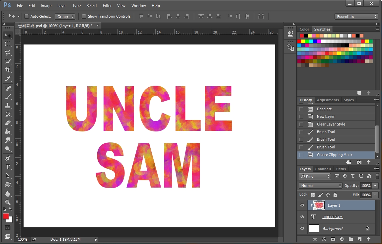Open the status bar info arrow
This screenshot has height=244, width=382.
point(96,240)
